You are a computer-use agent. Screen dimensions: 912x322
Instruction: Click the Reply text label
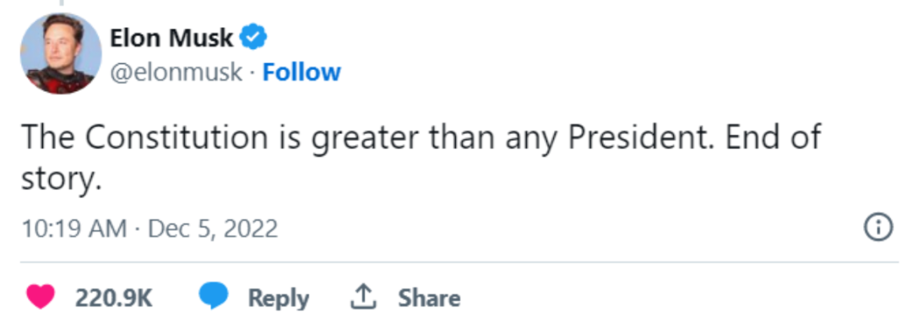(x=279, y=298)
